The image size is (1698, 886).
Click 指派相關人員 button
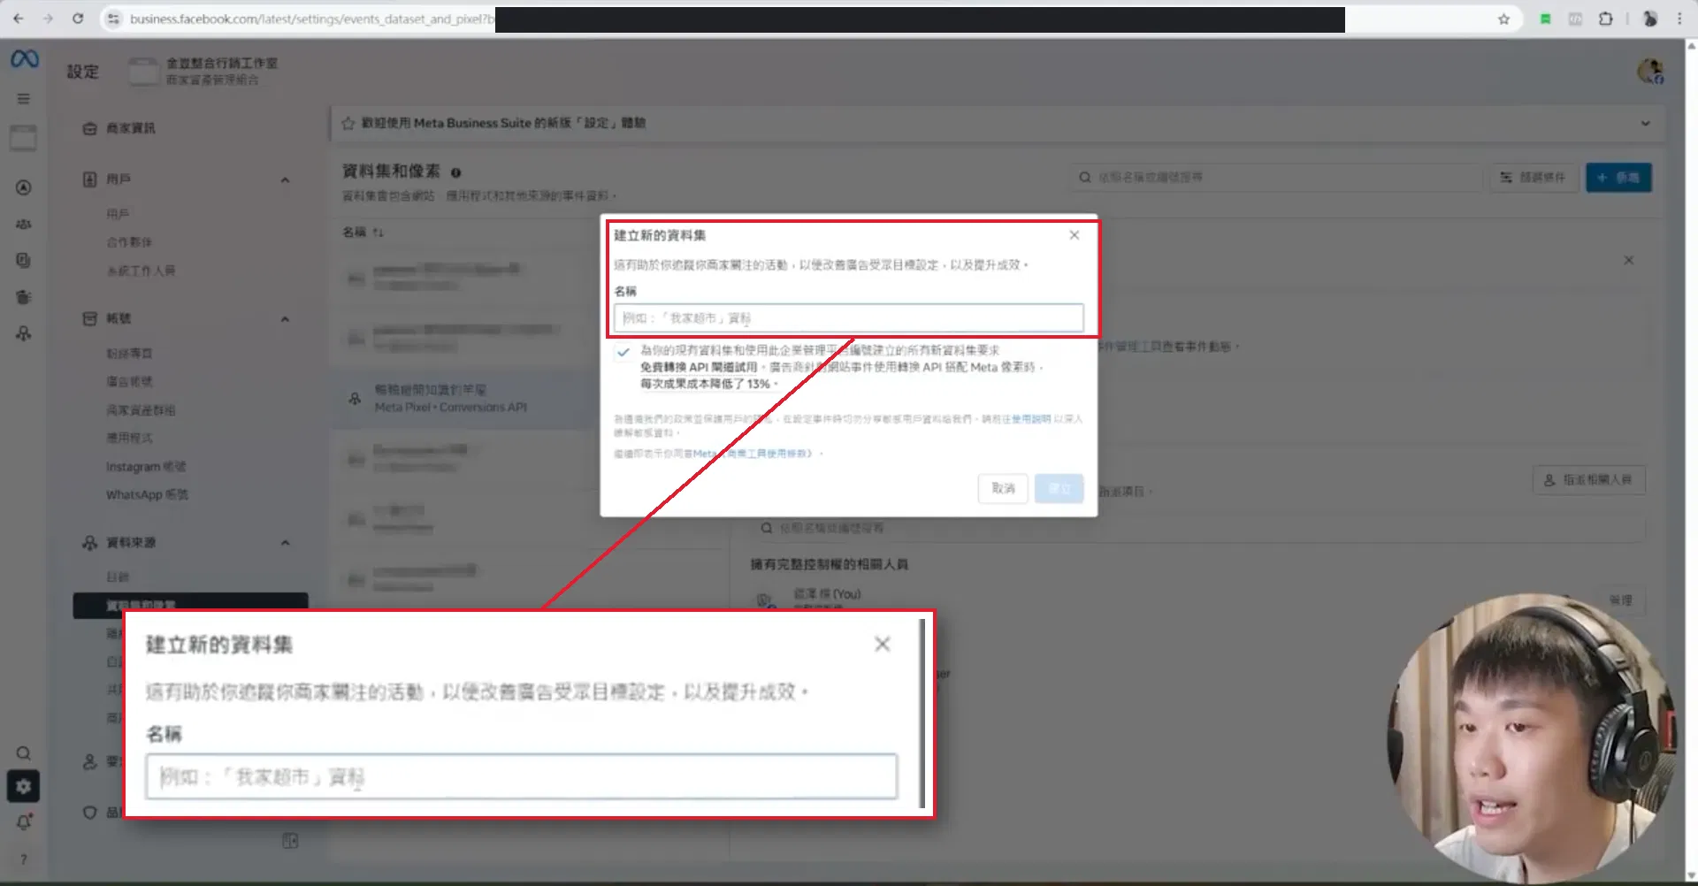click(x=1588, y=480)
